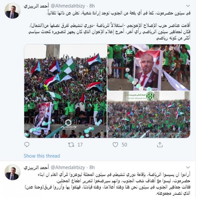Click the like count 50
The image size is (197, 198).
[124, 145]
